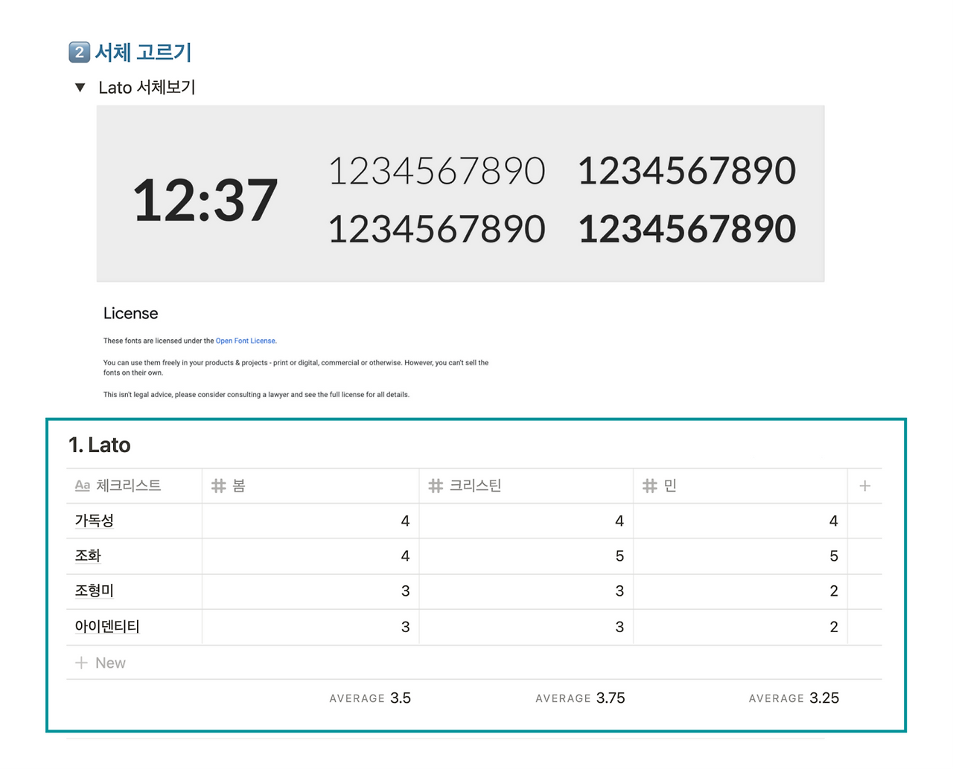Click the number icon in 크리스틴 column header
Image resolution: width=953 pixels, height=769 pixels.
(x=436, y=486)
